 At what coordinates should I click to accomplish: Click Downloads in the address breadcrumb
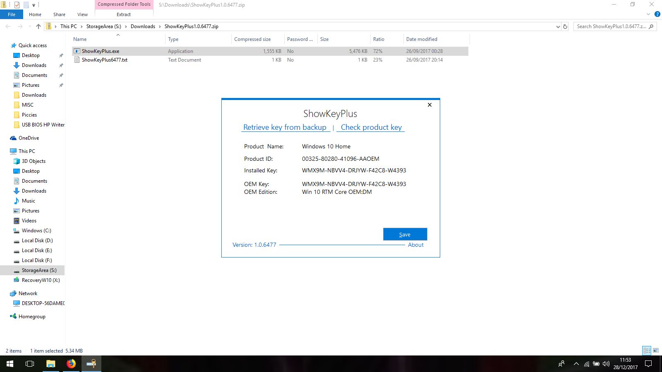pos(143,26)
